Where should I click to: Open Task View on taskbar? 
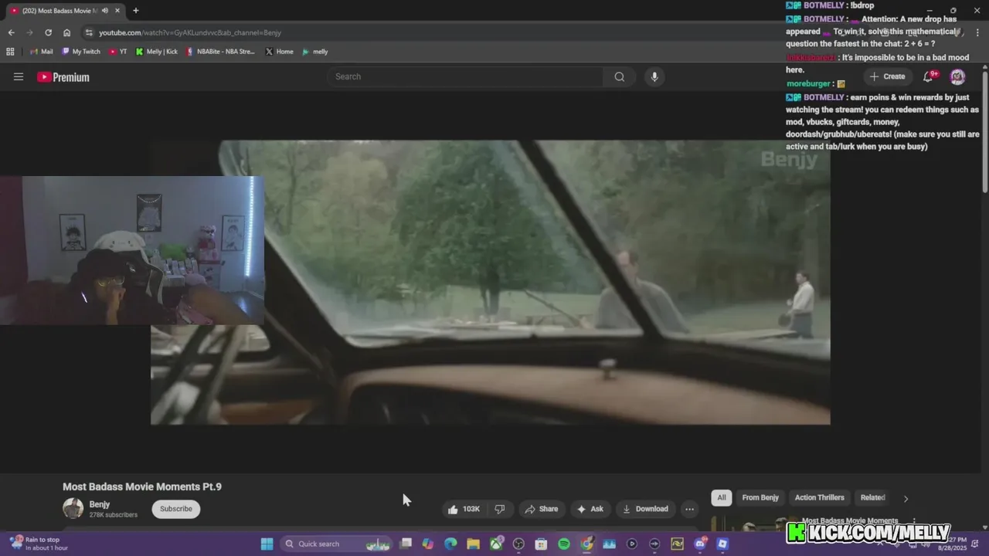click(x=406, y=544)
